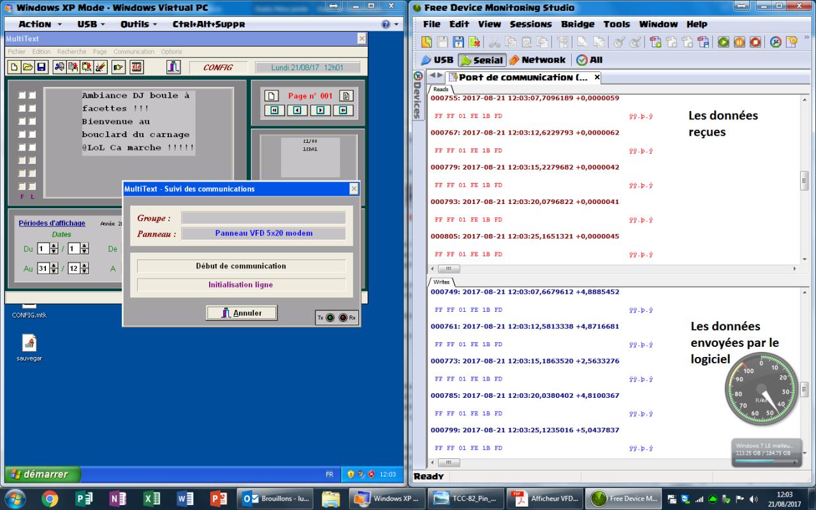Open the Bridge menu

click(x=578, y=24)
